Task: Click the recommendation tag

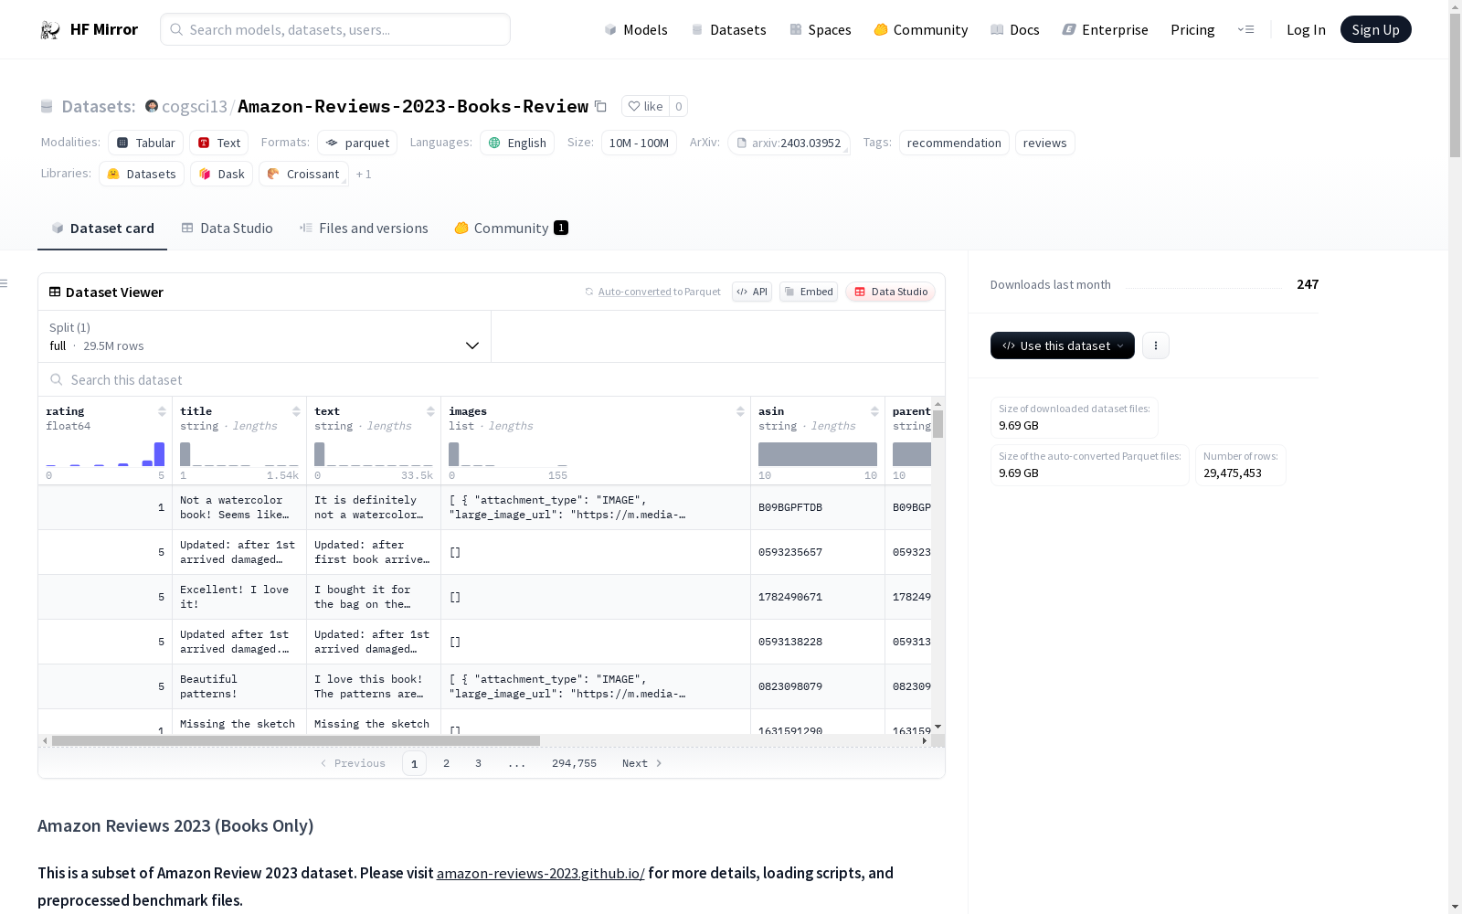Action: coord(954,143)
